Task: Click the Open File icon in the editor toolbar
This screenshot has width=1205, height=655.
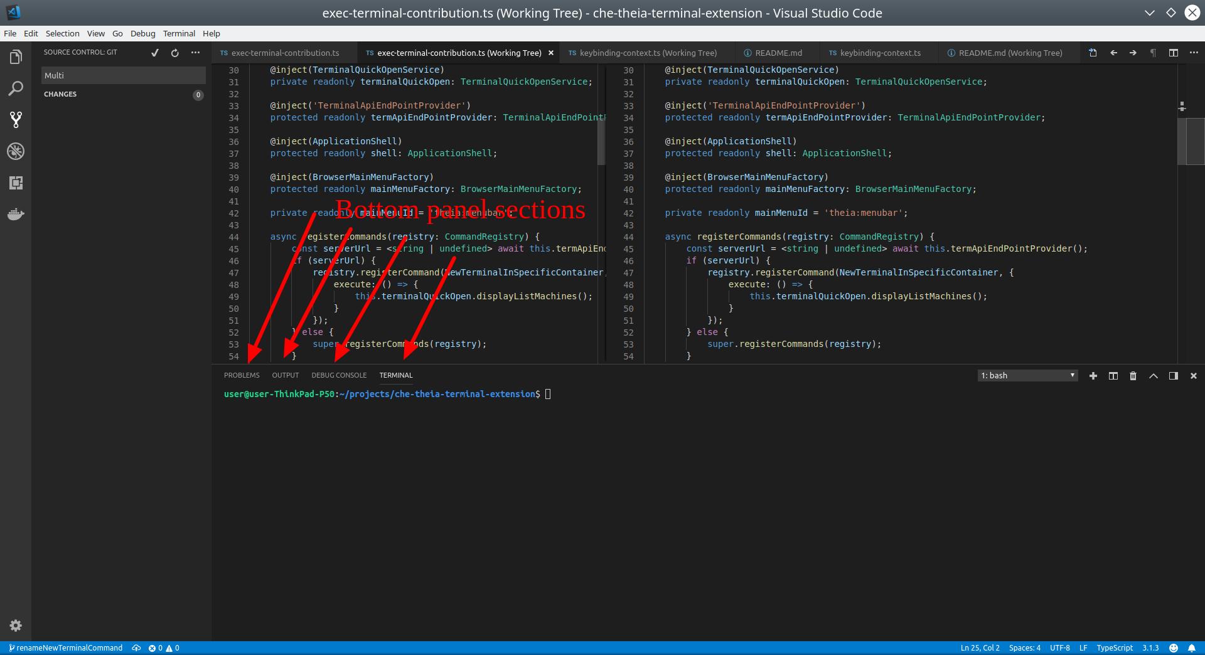Action: 1093,53
